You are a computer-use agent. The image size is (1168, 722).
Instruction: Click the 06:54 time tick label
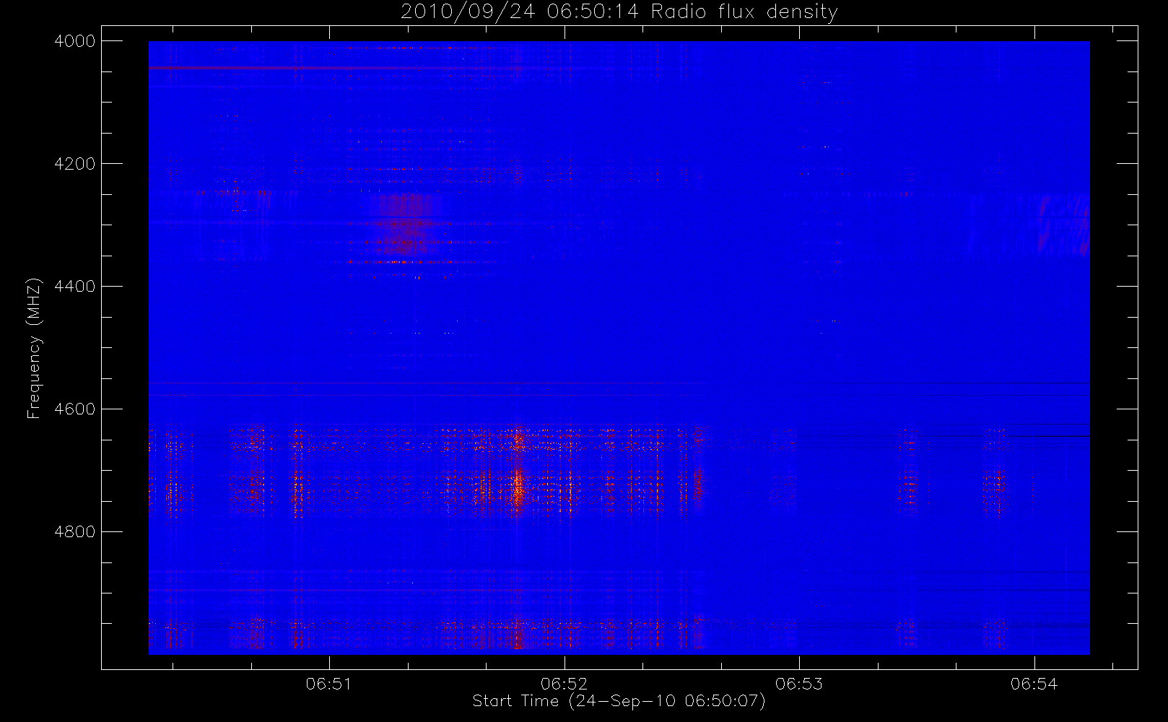pyautogui.click(x=1034, y=684)
